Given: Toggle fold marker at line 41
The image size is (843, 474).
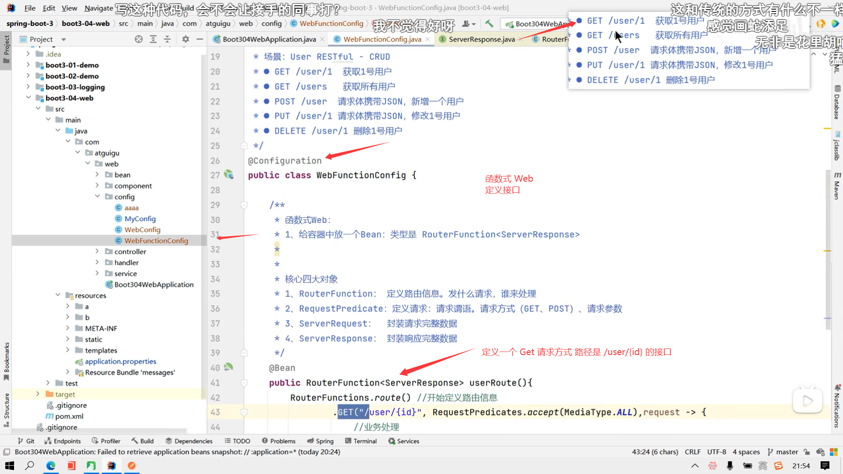Looking at the screenshot, I should pos(244,383).
